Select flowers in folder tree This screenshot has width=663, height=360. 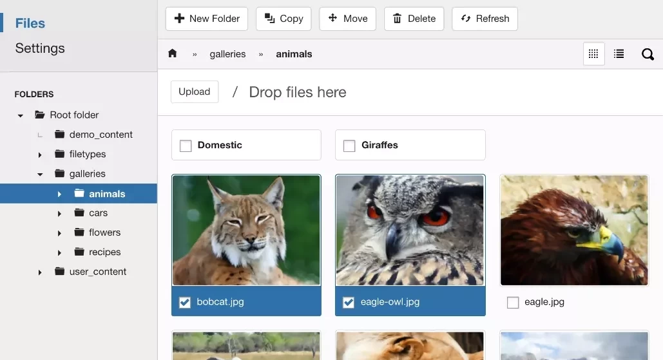click(x=104, y=232)
